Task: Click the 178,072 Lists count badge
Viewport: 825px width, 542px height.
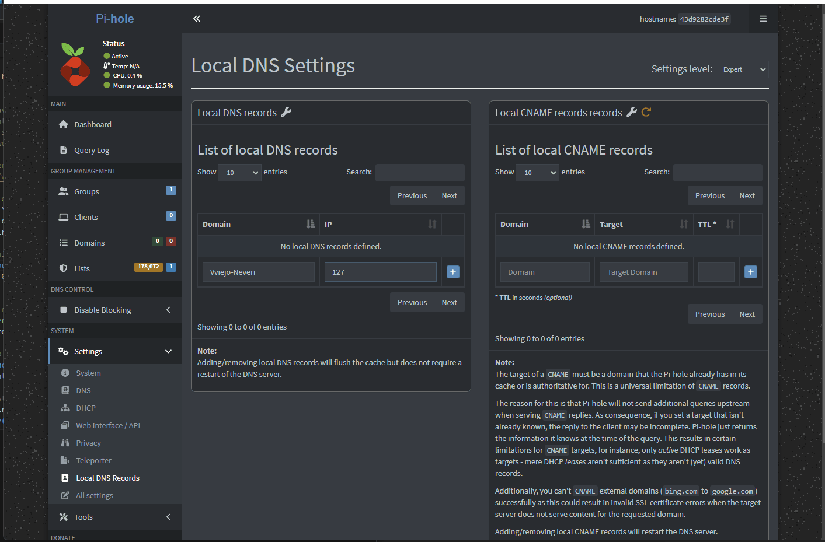Action: [x=148, y=267]
